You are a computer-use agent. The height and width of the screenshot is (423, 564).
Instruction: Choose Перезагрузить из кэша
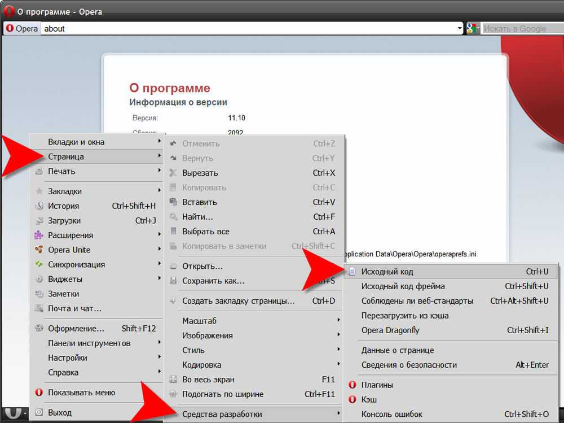tap(451, 316)
